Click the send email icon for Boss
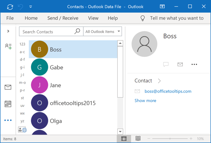Screen dimensions: 211x143 [180, 64]
